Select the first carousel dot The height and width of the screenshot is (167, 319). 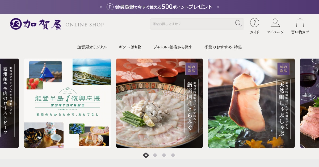[146, 155]
